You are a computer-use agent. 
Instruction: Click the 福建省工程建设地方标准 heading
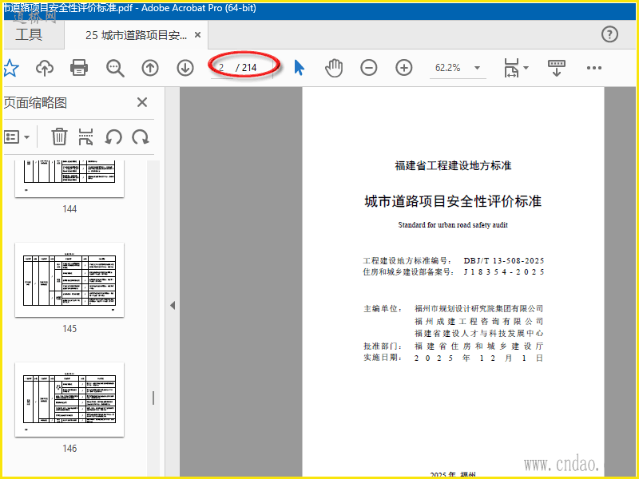[453, 166]
